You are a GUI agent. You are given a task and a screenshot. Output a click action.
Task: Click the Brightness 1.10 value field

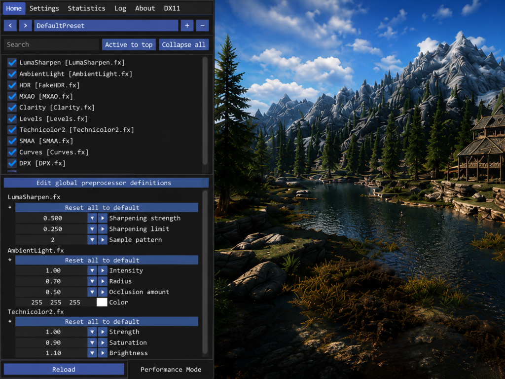(x=51, y=353)
